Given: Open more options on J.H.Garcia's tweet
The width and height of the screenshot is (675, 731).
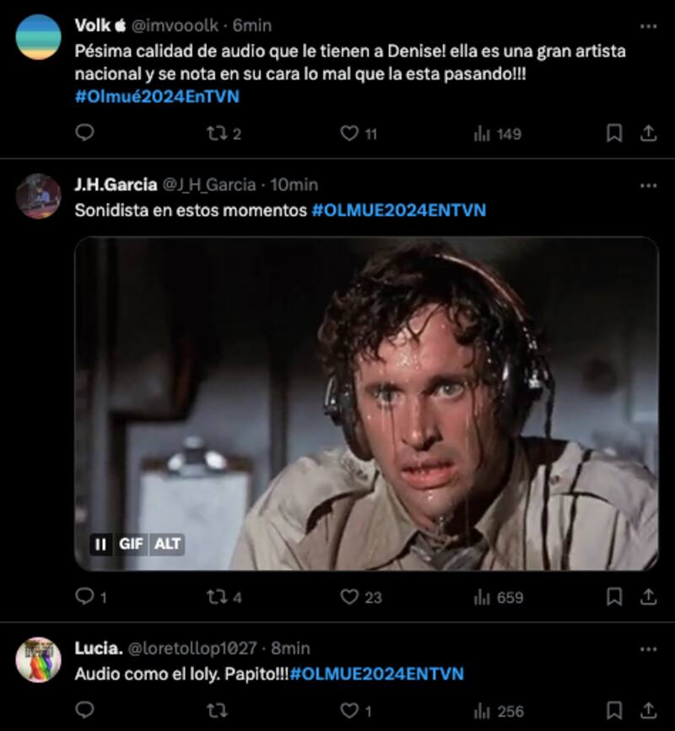Looking at the screenshot, I should coord(649,186).
